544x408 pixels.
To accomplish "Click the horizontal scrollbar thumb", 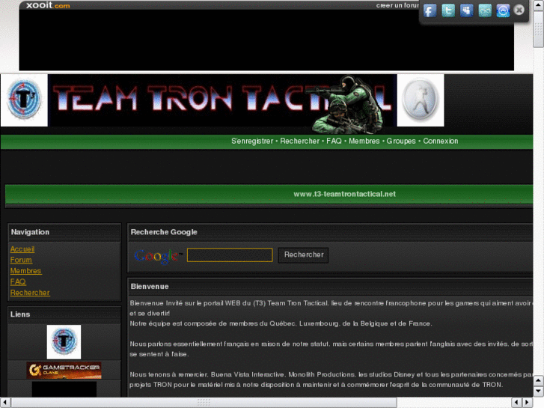I will pos(204,403).
